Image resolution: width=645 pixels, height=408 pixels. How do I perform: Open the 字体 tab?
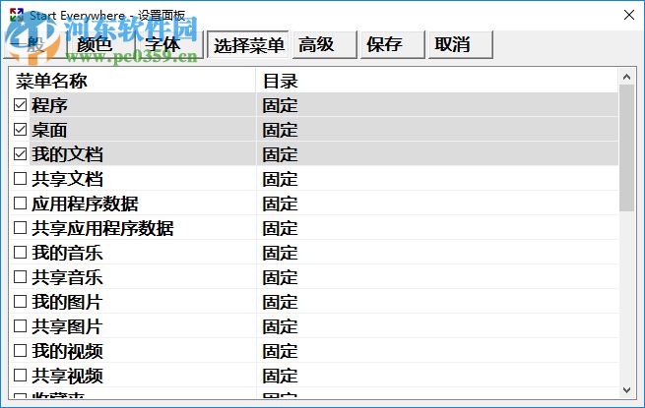pyautogui.click(x=169, y=44)
